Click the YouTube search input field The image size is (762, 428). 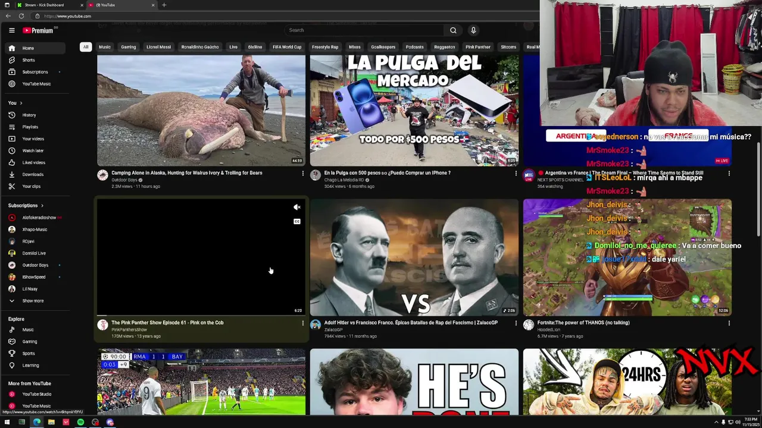(x=363, y=30)
